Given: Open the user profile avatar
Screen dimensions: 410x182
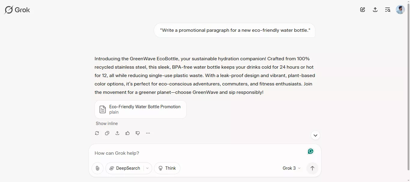Looking at the screenshot, I should [400, 10].
